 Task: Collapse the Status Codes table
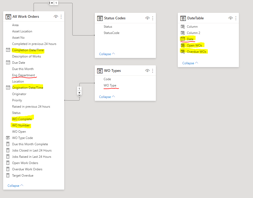(107, 54)
